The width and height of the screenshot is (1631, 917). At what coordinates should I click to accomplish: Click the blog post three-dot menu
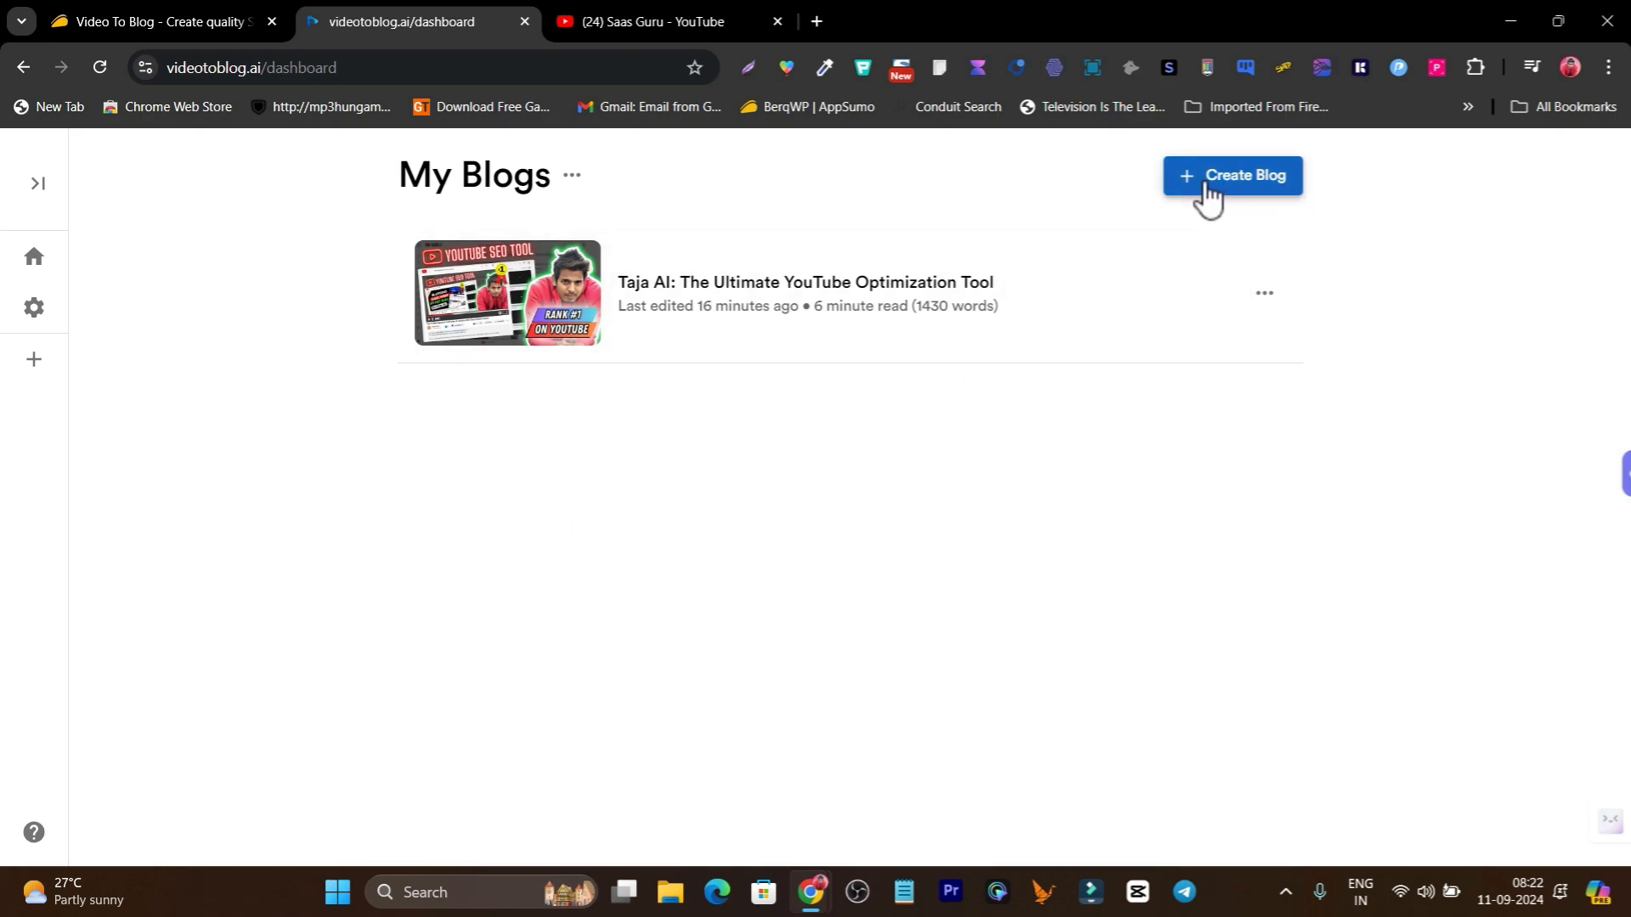pos(1265,292)
